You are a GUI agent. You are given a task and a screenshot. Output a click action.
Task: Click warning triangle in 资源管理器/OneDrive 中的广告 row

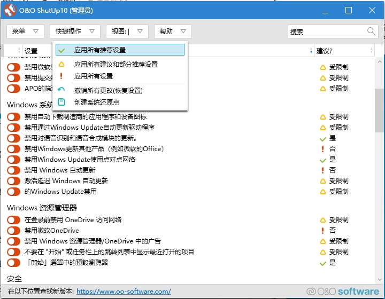(x=323, y=241)
